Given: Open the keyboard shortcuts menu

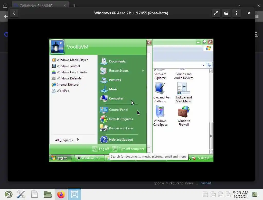Looking at the screenshot, I should click(x=226, y=13).
